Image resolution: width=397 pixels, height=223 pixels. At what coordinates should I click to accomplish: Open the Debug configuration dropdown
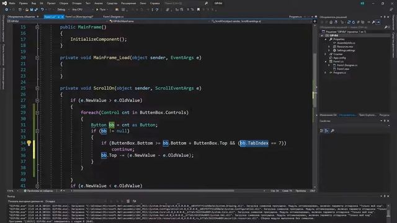coord(63,10)
